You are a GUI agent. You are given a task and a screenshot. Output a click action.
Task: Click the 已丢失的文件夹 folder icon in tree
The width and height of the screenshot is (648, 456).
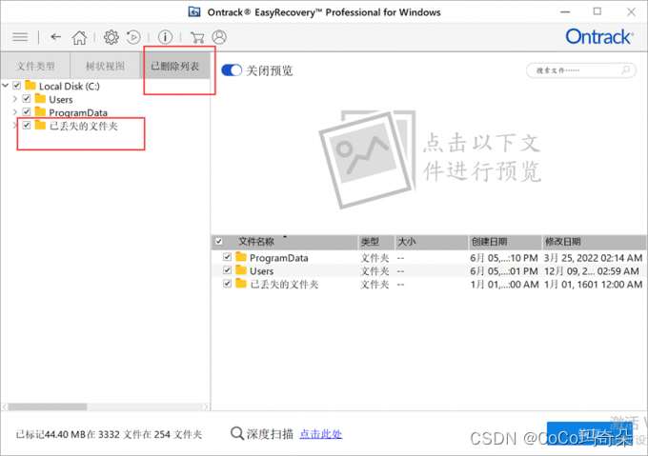coord(40,125)
